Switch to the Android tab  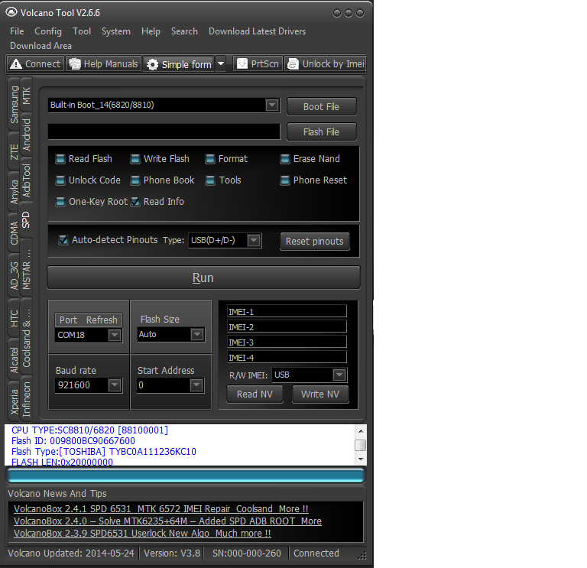(x=26, y=135)
